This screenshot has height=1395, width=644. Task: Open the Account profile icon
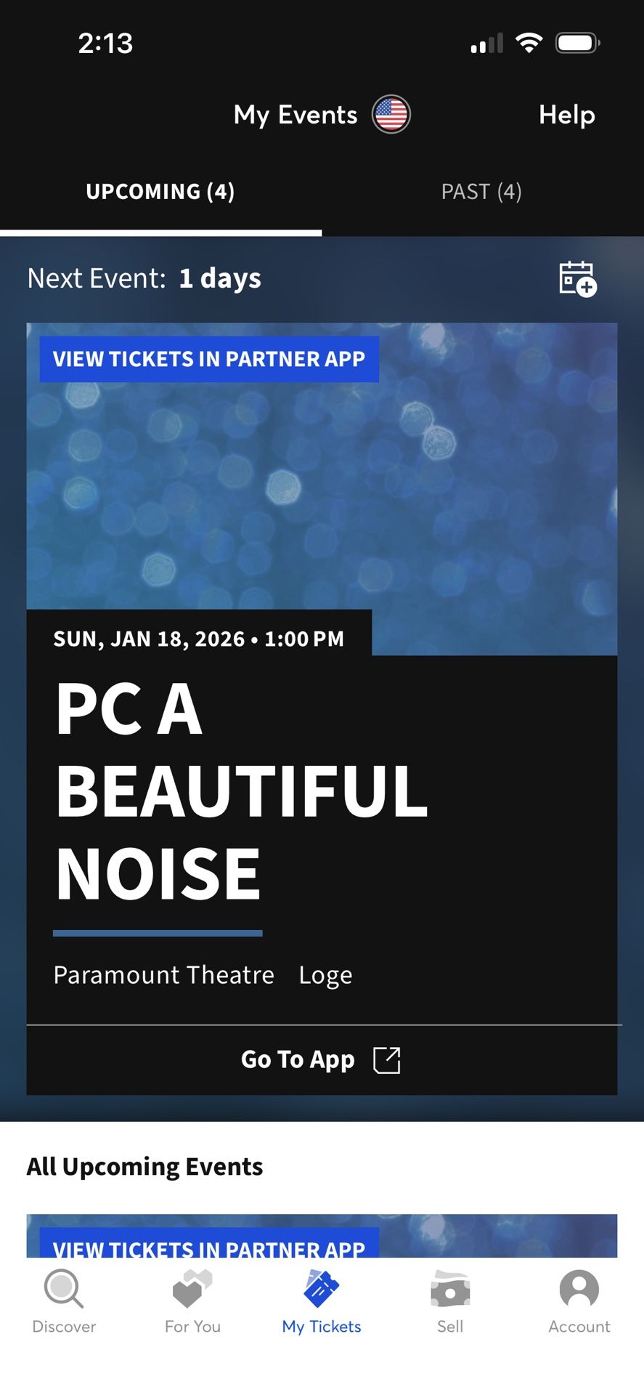[x=579, y=1290]
